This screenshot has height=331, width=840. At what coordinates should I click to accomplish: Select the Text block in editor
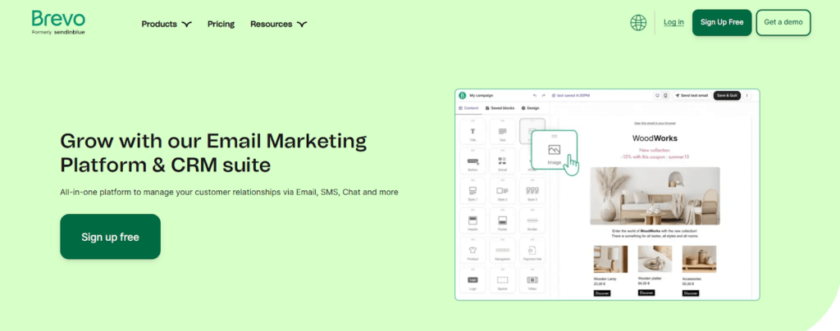click(503, 132)
